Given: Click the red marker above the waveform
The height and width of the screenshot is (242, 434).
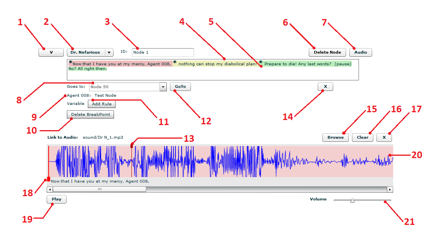Looking at the screenshot, I should coord(131,146).
